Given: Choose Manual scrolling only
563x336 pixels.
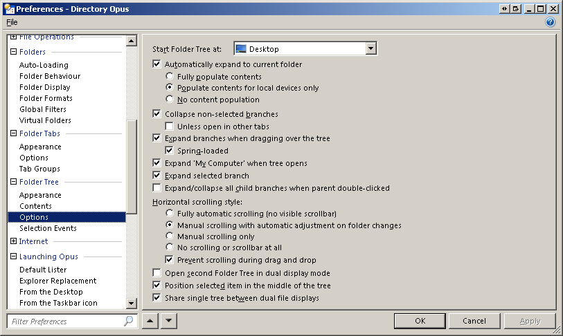Looking at the screenshot, I should [170, 236].
